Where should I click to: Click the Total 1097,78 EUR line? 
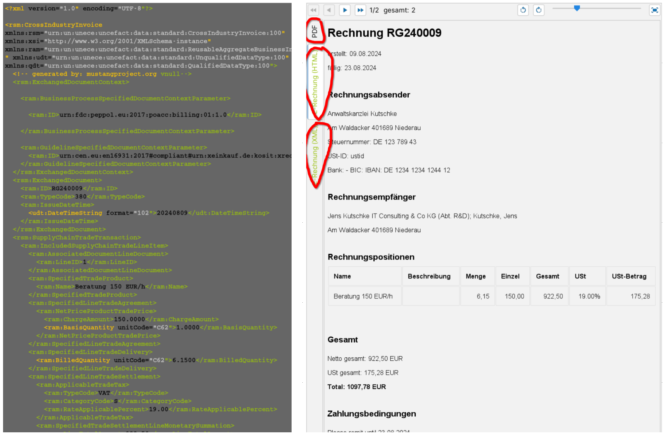tap(357, 387)
